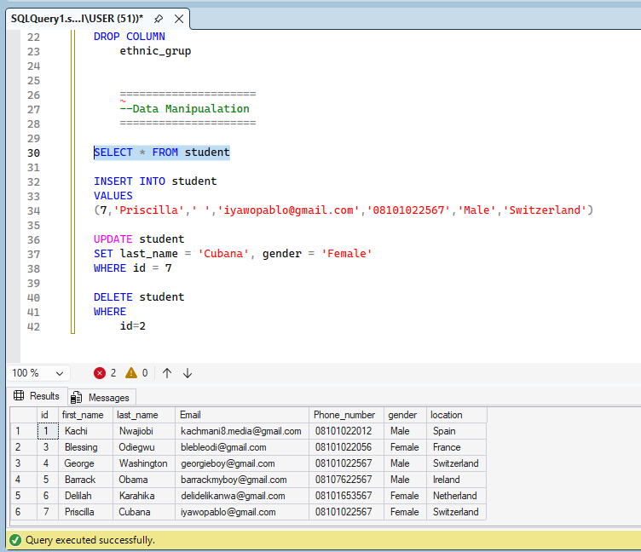This screenshot has width=641, height=552.
Task: Click the 'Ireland' location cell
Action: pyautogui.click(x=456, y=480)
